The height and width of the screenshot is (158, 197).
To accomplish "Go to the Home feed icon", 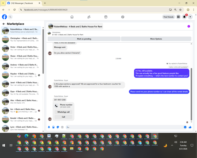I will coord(72,17).
